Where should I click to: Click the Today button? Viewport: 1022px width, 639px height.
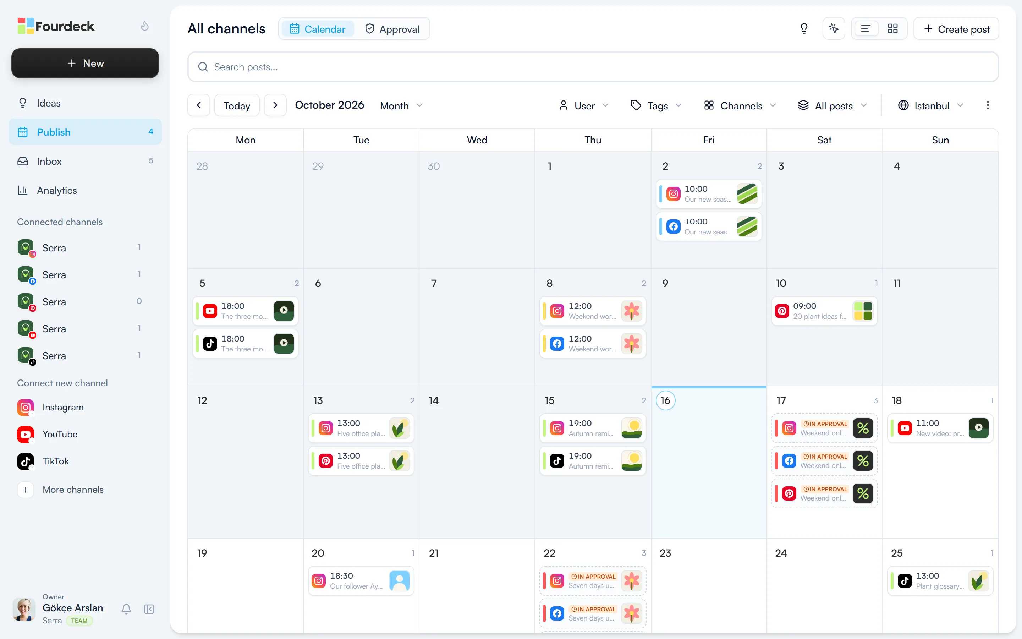(236, 105)
